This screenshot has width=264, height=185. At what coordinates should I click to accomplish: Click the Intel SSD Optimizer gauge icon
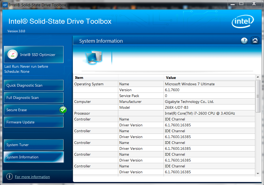[x=13, y=55]
